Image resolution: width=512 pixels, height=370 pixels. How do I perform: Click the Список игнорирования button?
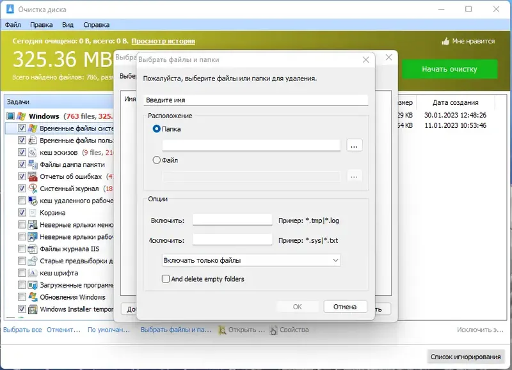coord(465,357)
